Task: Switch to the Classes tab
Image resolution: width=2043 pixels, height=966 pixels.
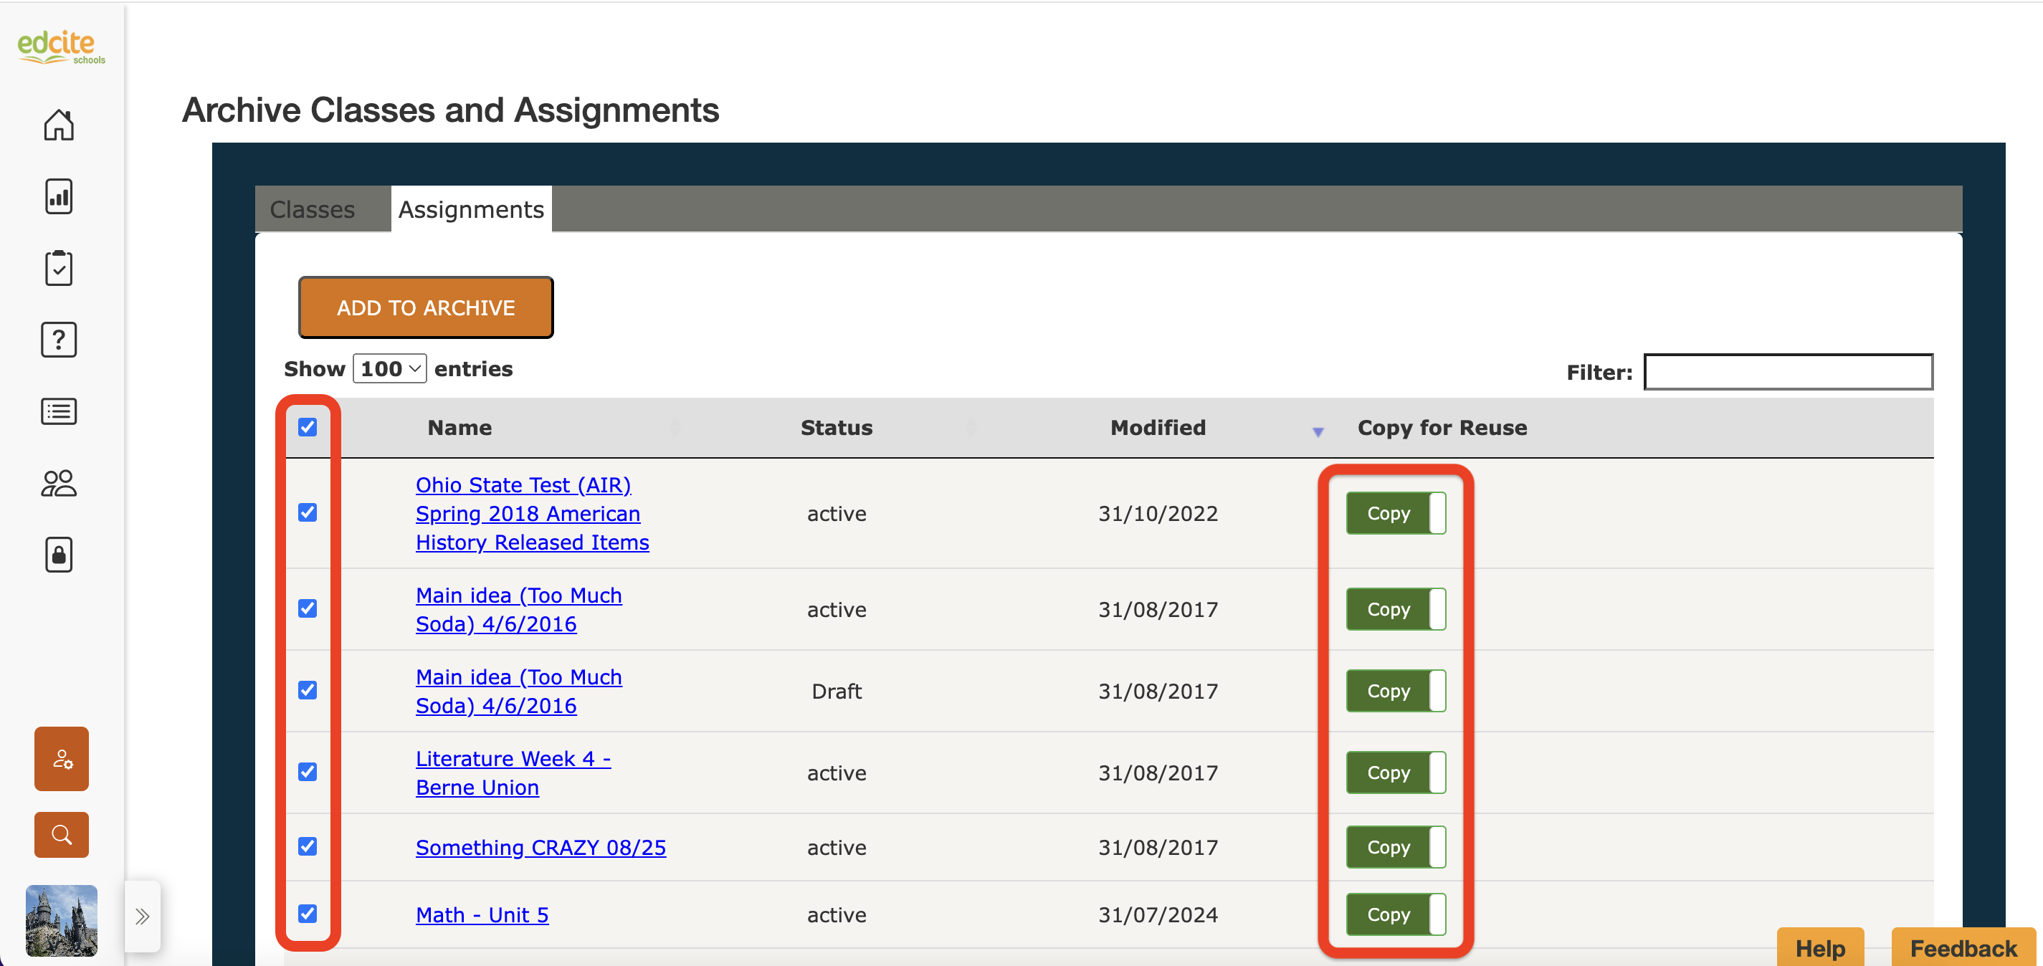Action: click(x=312, y=209)
